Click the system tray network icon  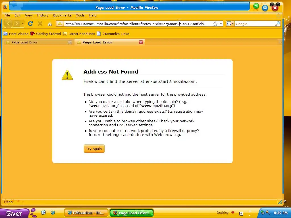[x=262, y=212]
